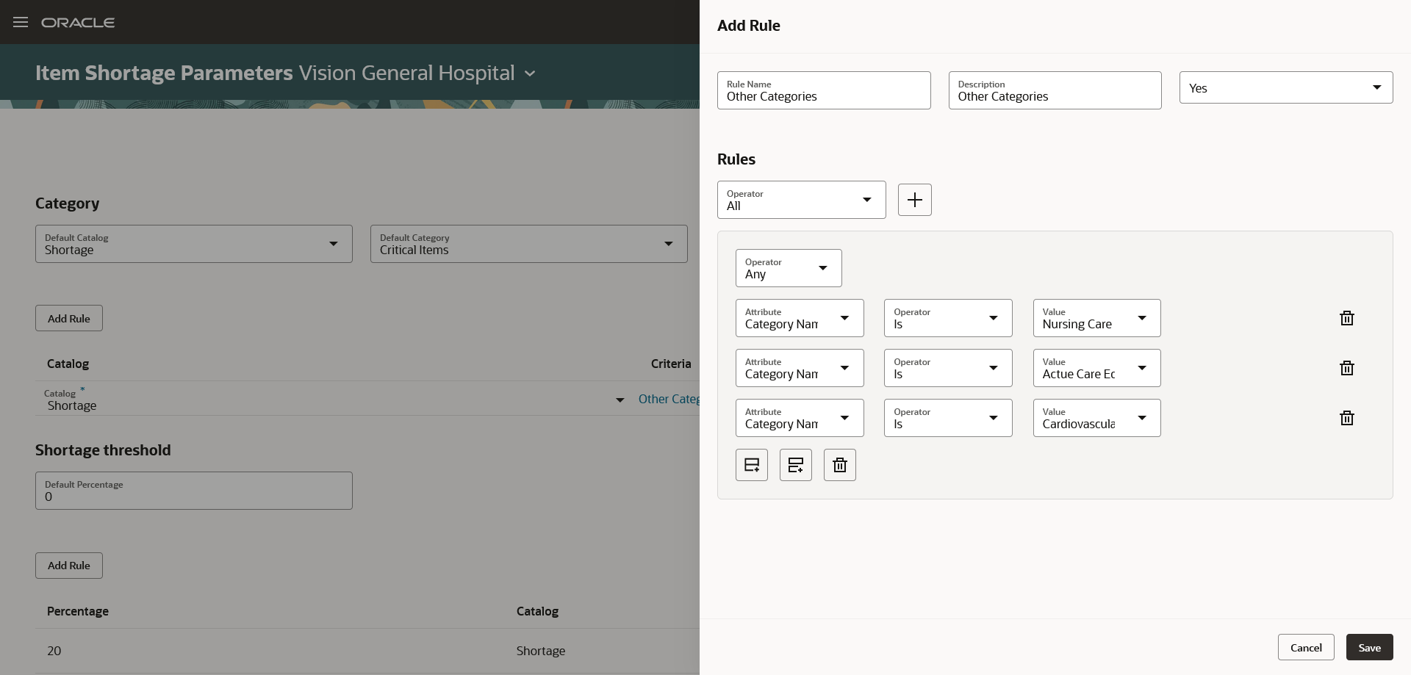Click the Cancel button
The width and height of the screenshot is (1411, 675).
pos(1306,647)
